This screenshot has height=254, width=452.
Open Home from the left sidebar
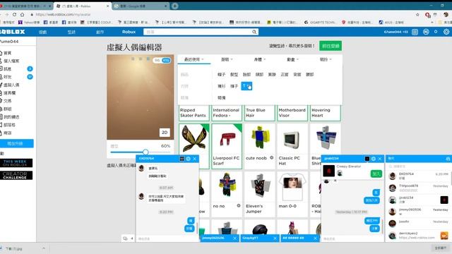pos(6,53)
